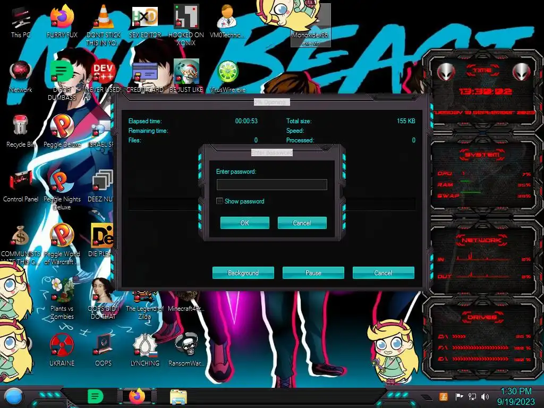
Task: Open the VirusWire.exe lime icon
Action: tap(227, 76)
